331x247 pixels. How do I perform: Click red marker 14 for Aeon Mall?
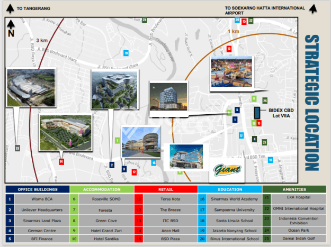61,162
